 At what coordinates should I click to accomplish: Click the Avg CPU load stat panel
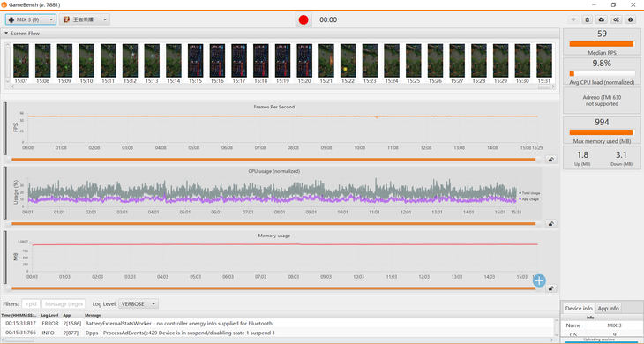click(x=602, y=71)
